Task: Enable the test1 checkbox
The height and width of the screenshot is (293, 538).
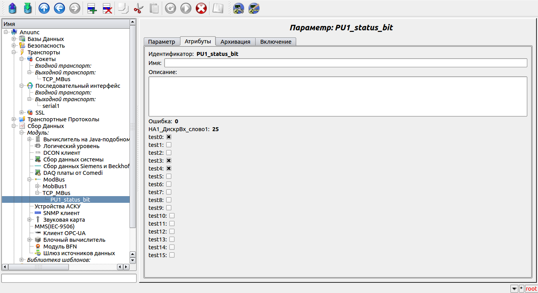Action: (x=169, y=145)
